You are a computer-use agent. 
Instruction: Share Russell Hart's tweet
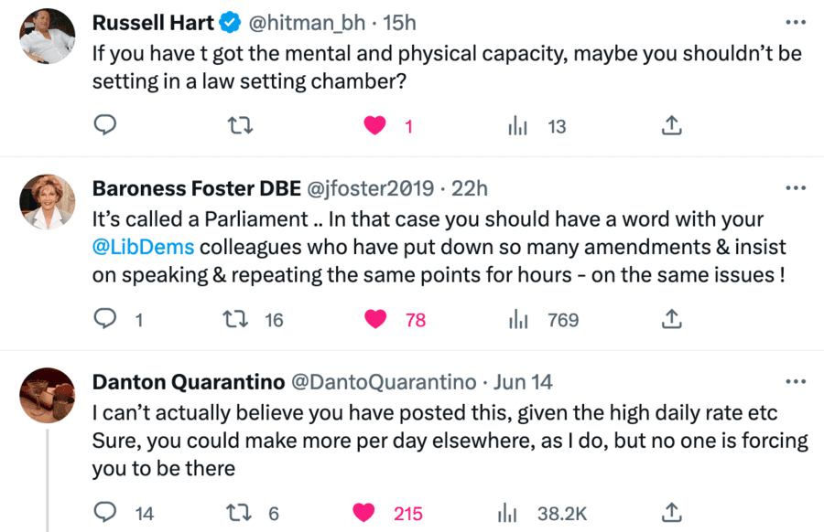pos(671,126)
